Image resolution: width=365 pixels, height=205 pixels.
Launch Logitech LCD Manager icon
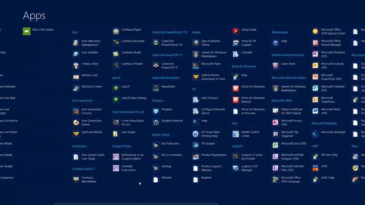[x=236, y=168]
